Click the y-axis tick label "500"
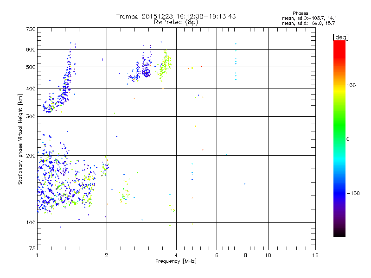This screenshot has height=278, width=371. 31,67
